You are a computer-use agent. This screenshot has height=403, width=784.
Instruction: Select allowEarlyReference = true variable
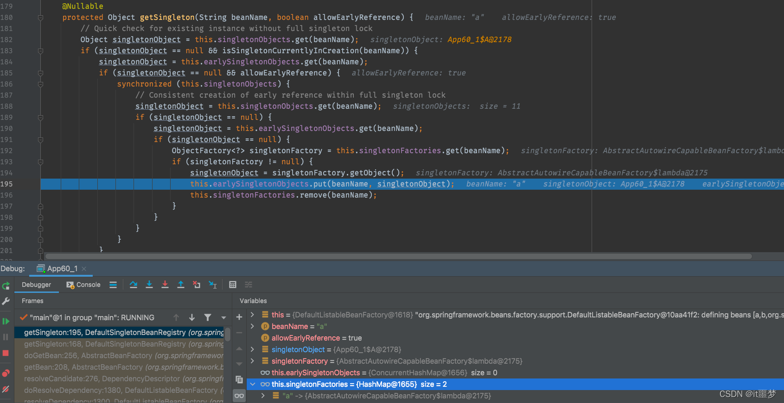[x=515, y=338]
